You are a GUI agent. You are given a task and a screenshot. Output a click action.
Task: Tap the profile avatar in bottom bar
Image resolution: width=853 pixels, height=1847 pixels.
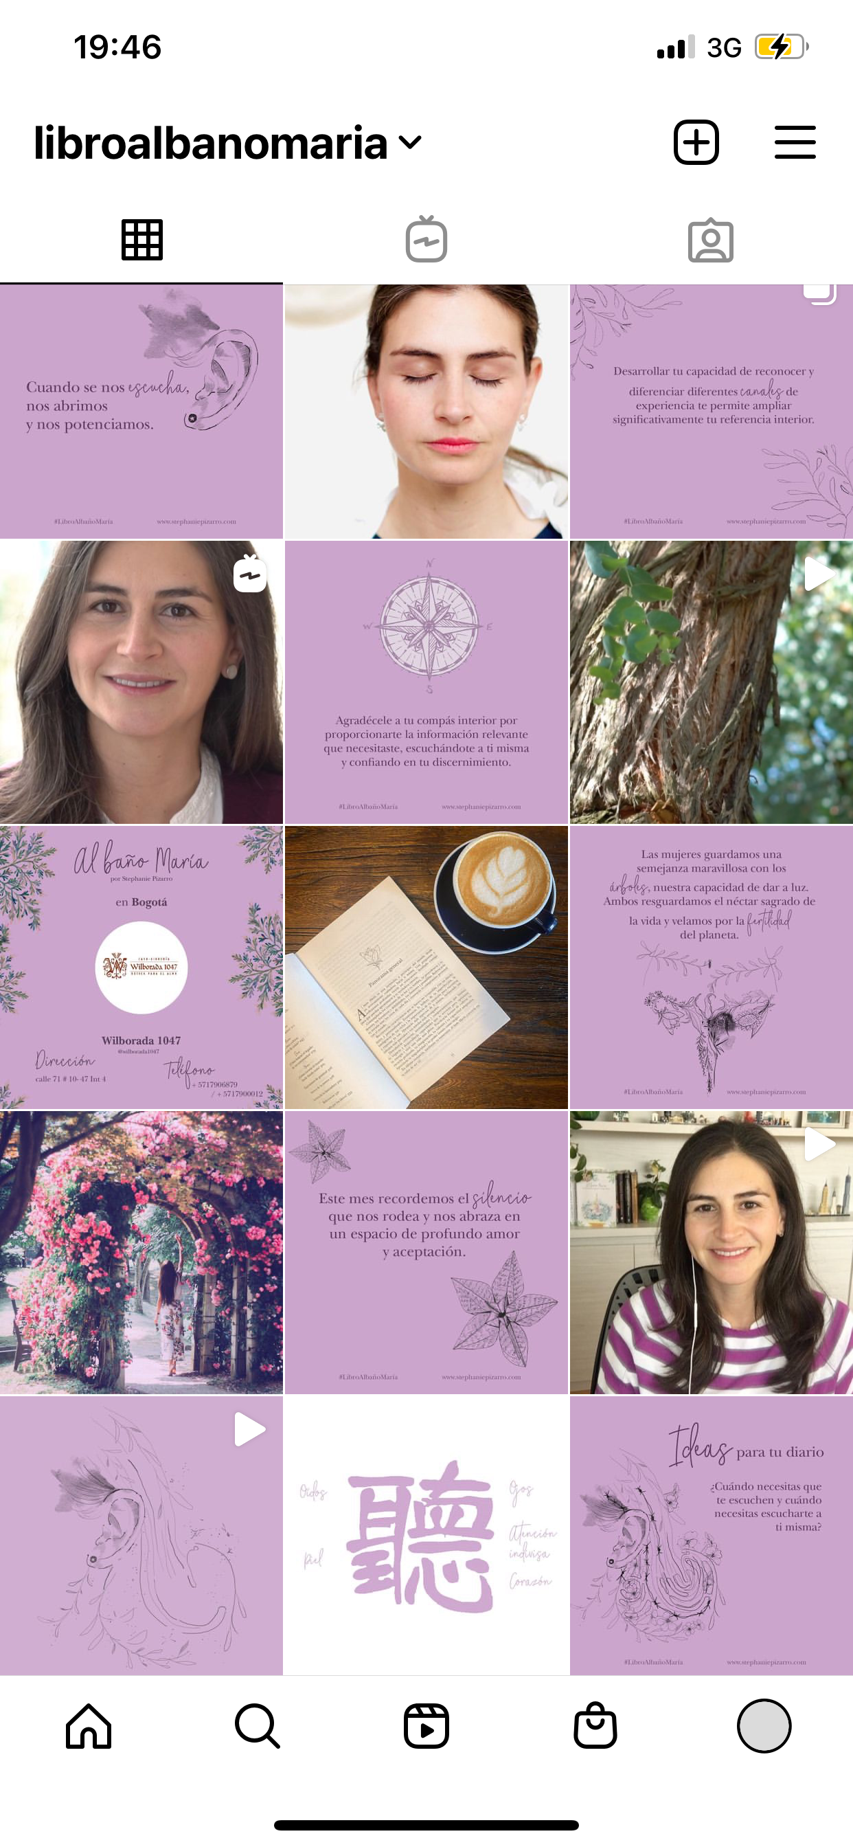point(764,1726)
